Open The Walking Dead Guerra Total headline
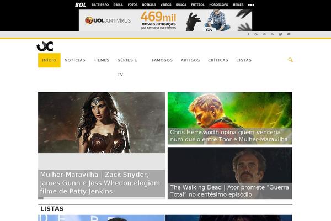This screenshot has height=221, width=331. [x=229, y=191]
